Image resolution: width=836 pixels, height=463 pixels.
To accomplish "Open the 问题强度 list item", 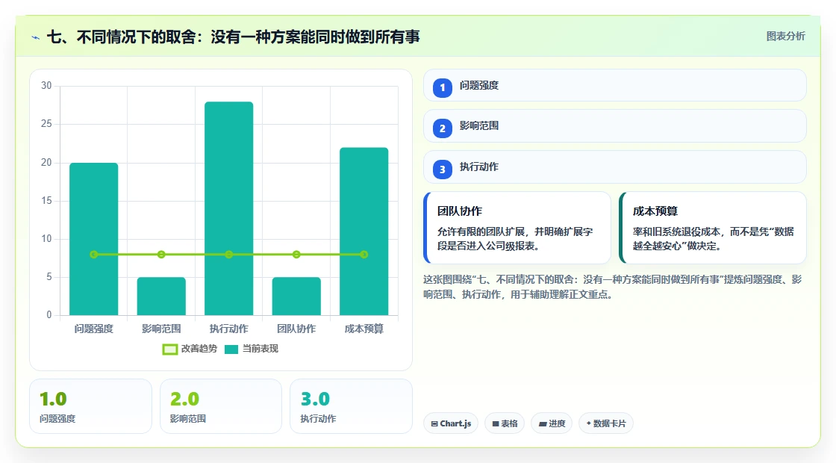I will point(615,85).
